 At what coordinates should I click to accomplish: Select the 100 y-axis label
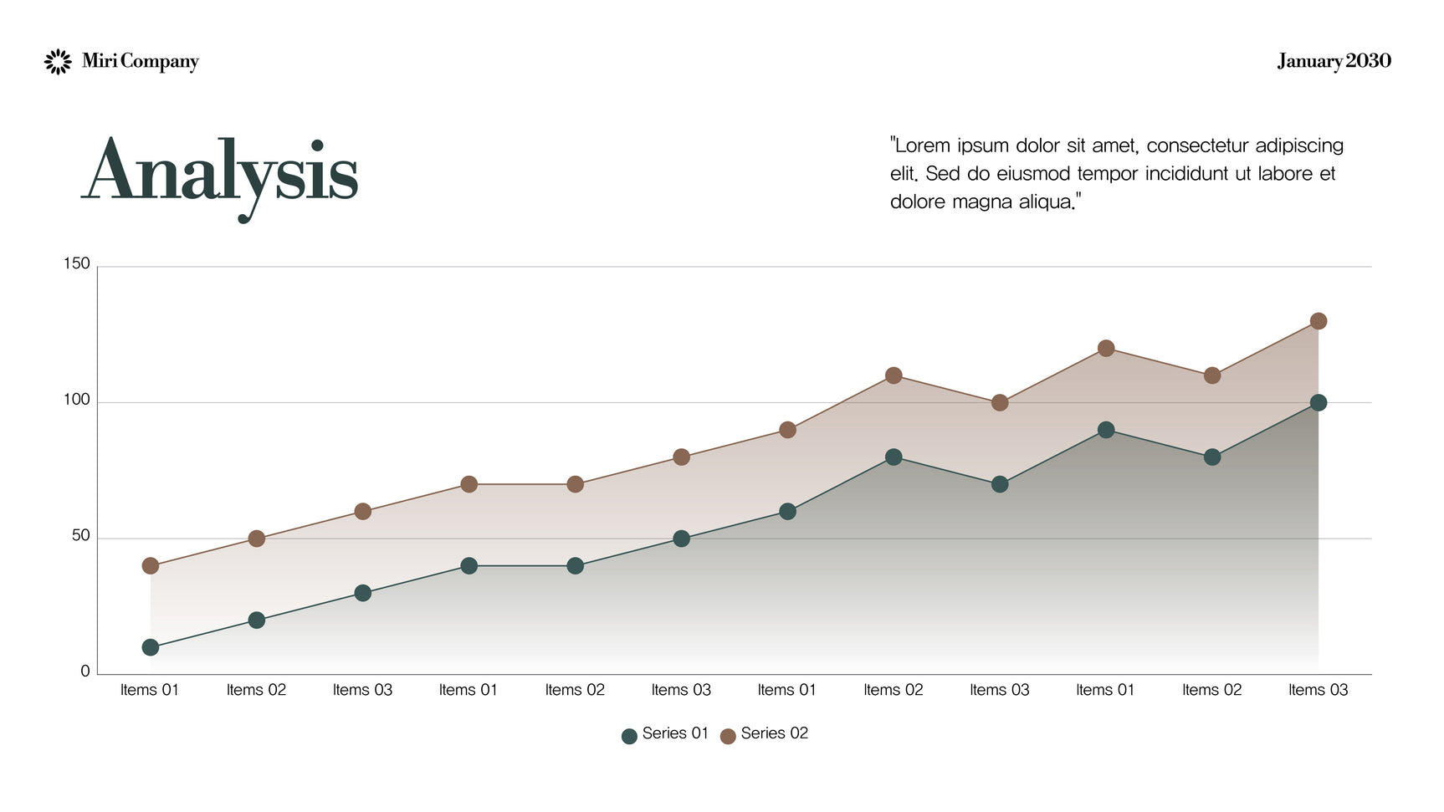coord(76,400)
